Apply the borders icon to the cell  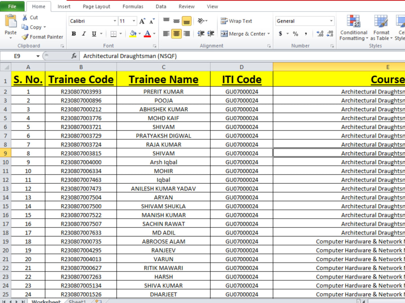113,34
